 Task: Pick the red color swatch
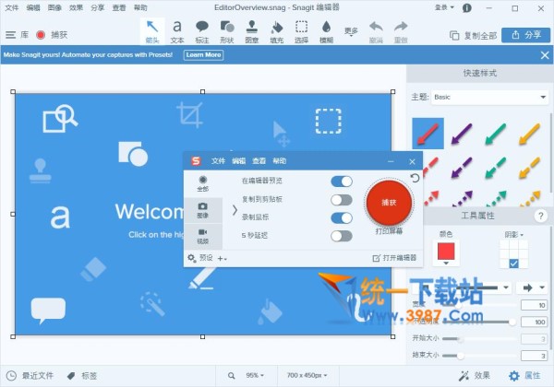(x=446, y=252)
